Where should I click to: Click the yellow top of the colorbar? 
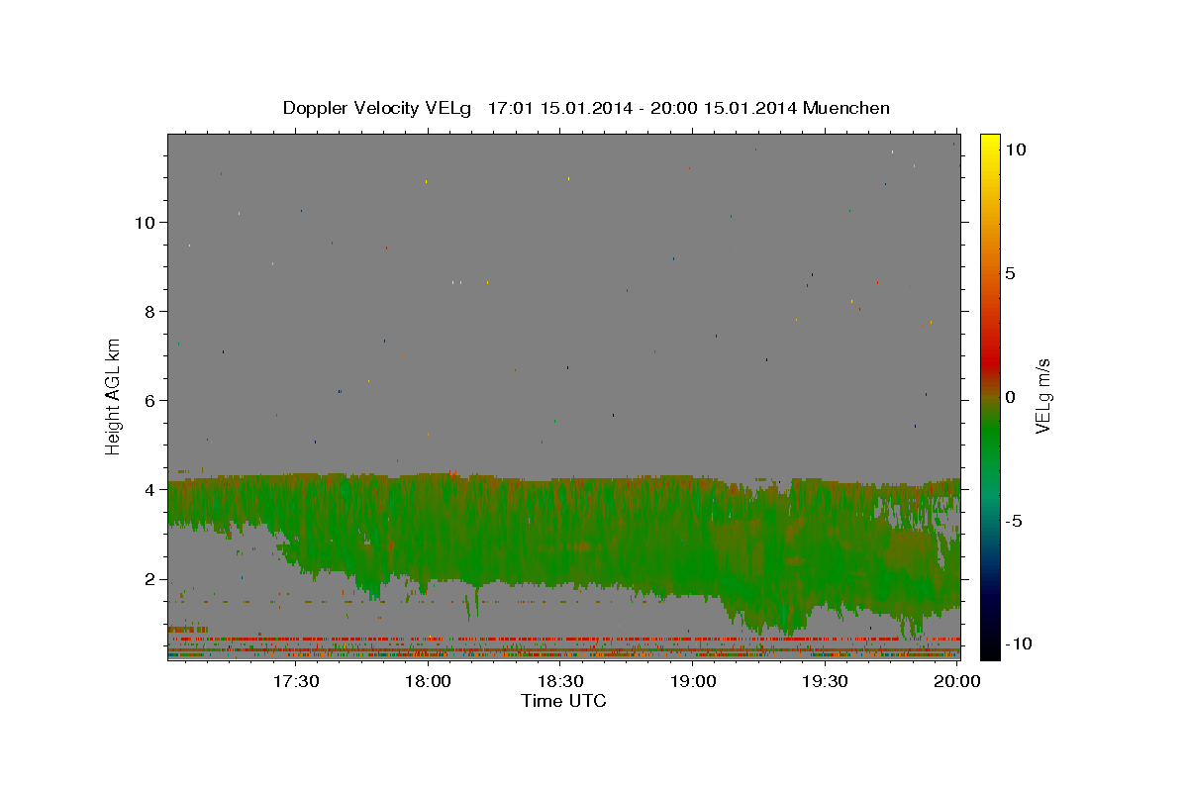(x=990, y=144)
